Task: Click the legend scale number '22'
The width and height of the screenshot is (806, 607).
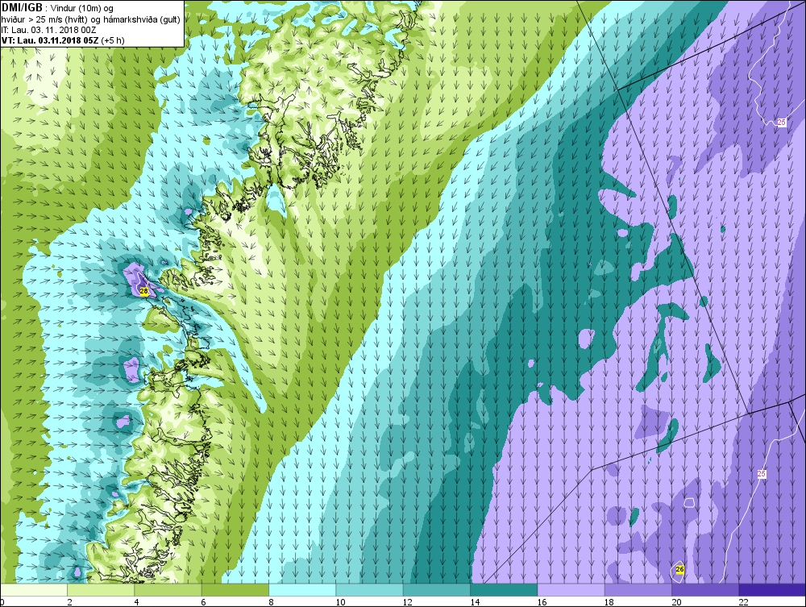Action: click(x=743, y=602)
